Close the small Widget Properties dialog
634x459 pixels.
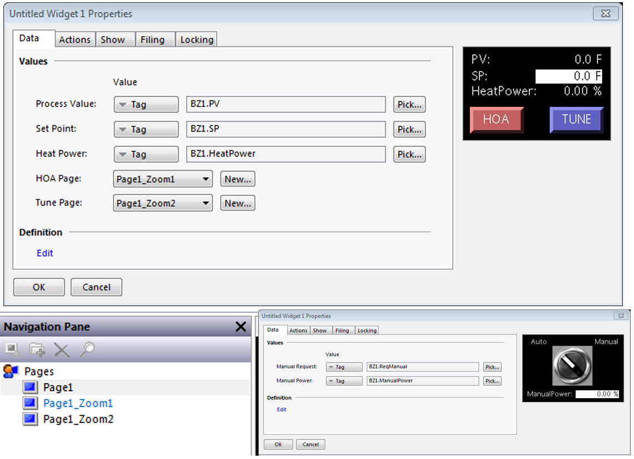621,316
